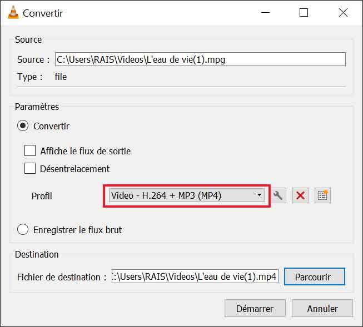Minimize the Convertir dialog
Screen dimensions: 363x327
click(x=265, y=12)
